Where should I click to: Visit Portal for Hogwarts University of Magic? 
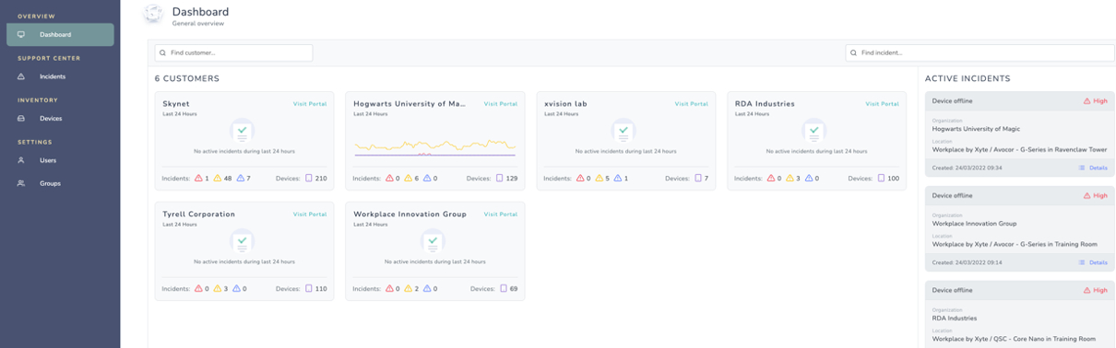pos(501,104)
